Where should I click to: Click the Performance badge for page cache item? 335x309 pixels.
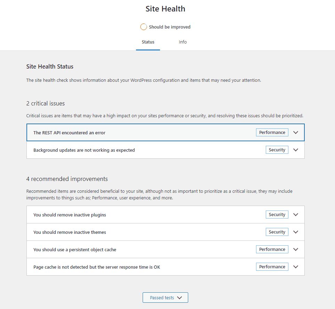point(272,267)
